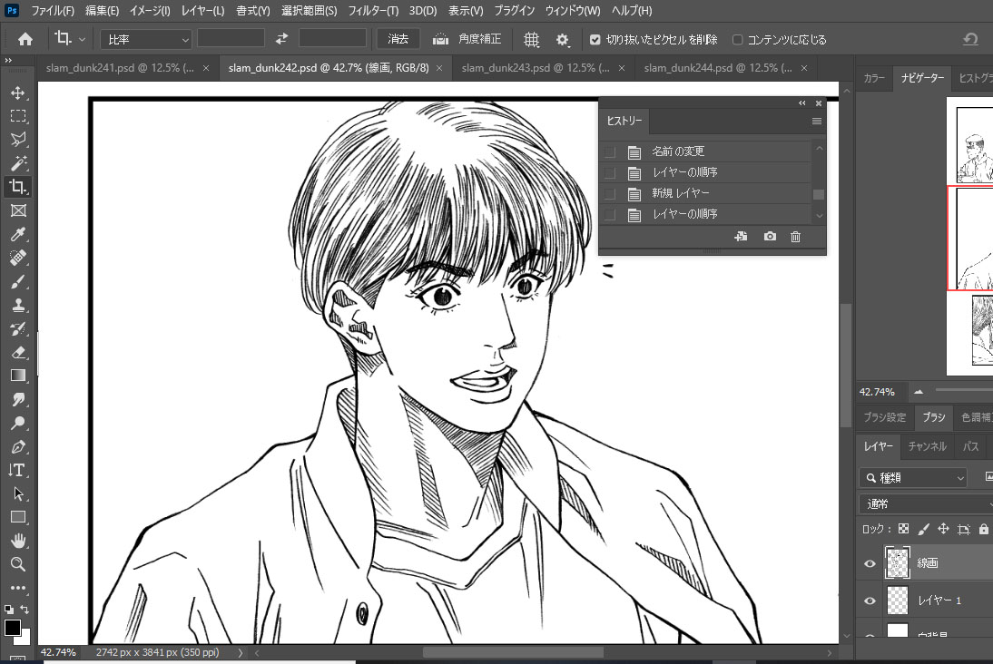Viewport: 993px width, 664px height.
Task: Open additional crop settings gear
Action: [x=563, y=40]
